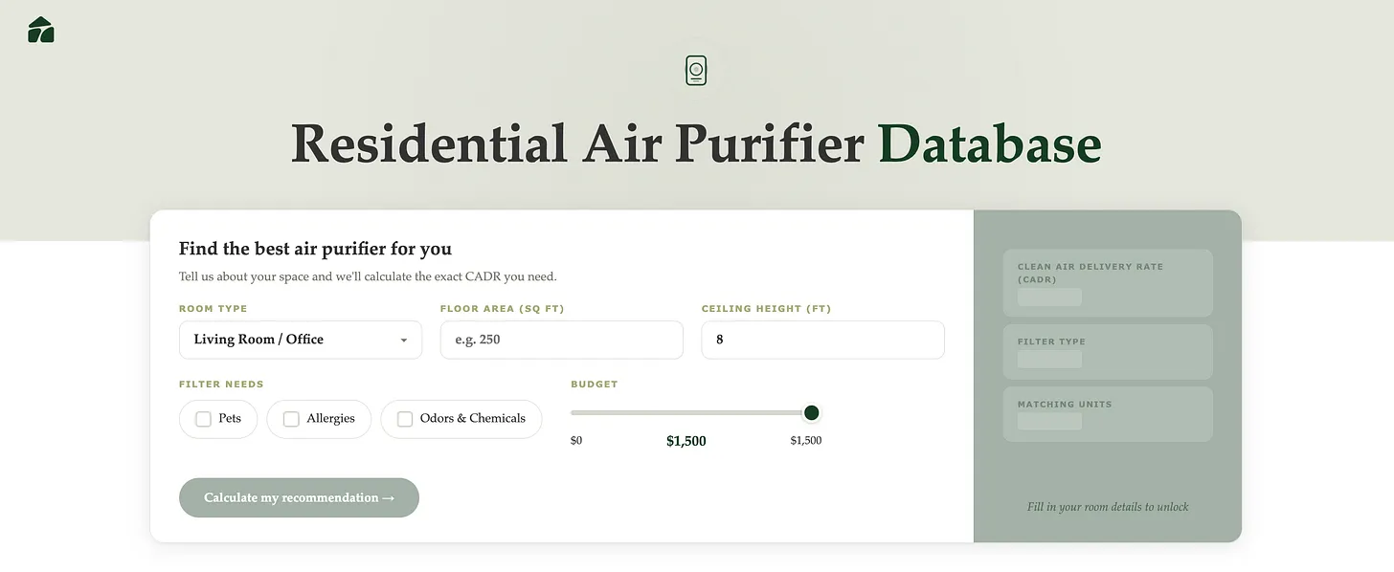The image size is (1394, 572).
Task: Click the Filter Needs section label
Action: tap(221, 384)
